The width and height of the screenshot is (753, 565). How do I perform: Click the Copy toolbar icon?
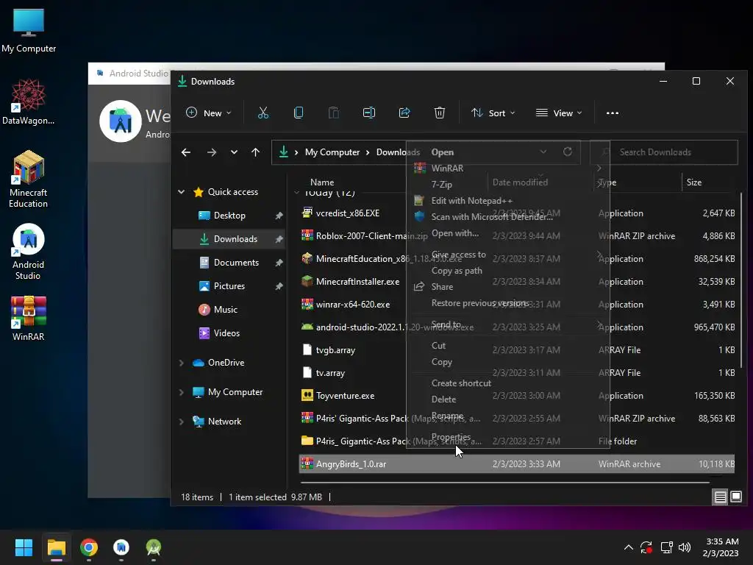(x=299, y=113)
